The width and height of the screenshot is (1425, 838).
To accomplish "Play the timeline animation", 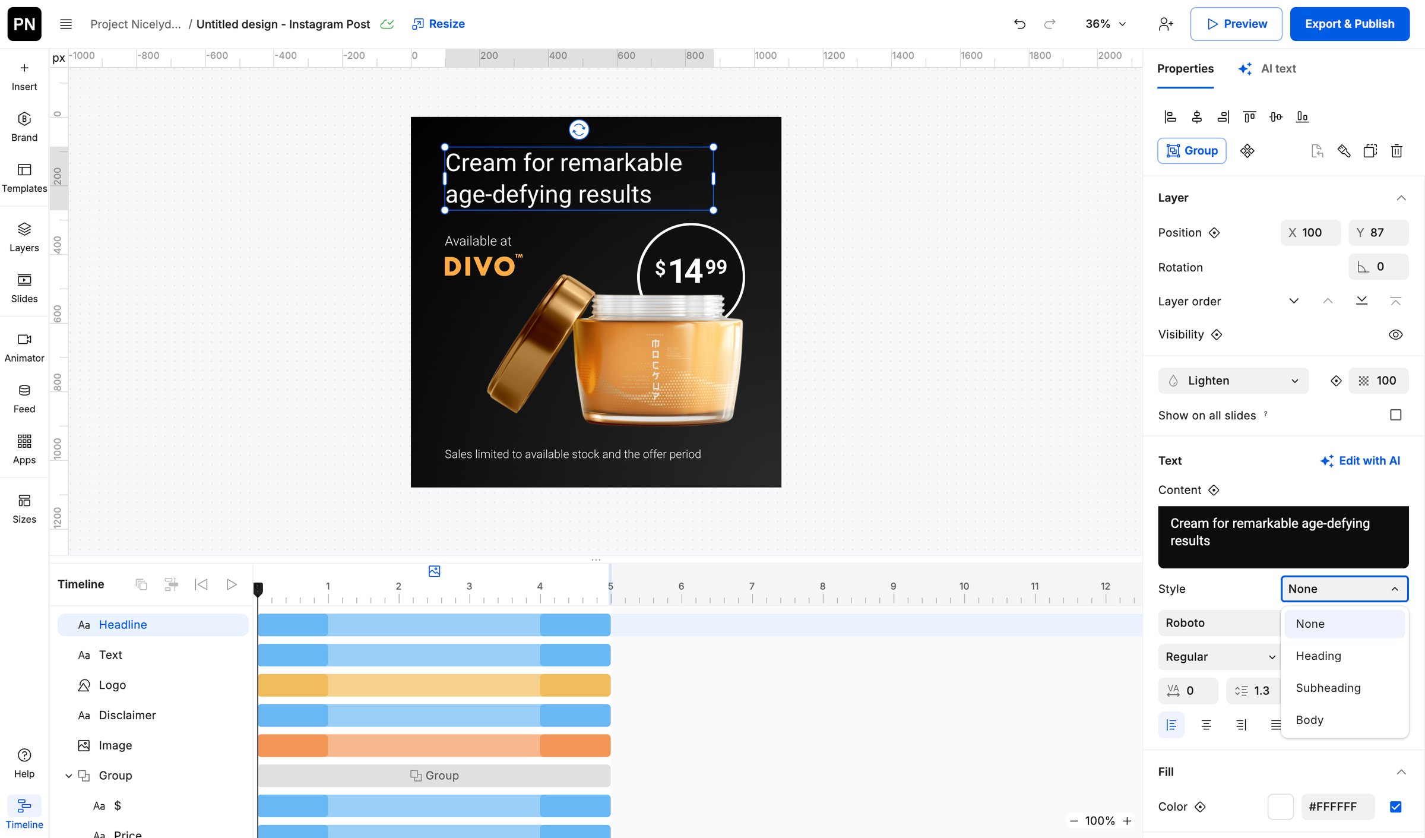I will pyautogui.click(x=232, y=584).
